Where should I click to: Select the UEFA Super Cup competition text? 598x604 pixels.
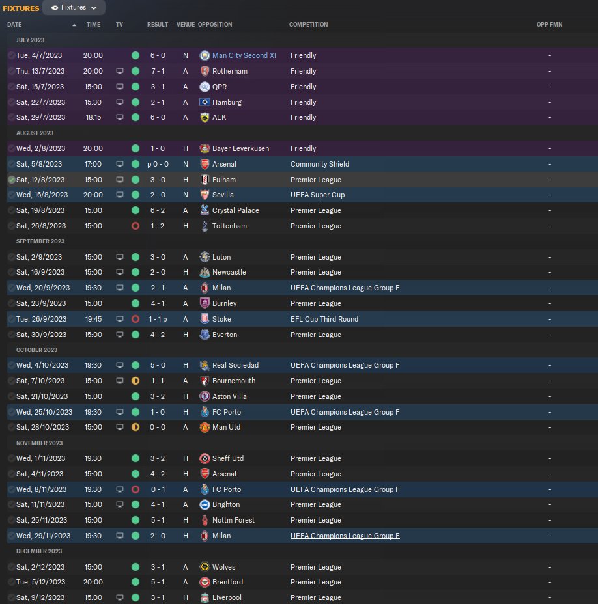pyautogui.click(x=317, y=195)
